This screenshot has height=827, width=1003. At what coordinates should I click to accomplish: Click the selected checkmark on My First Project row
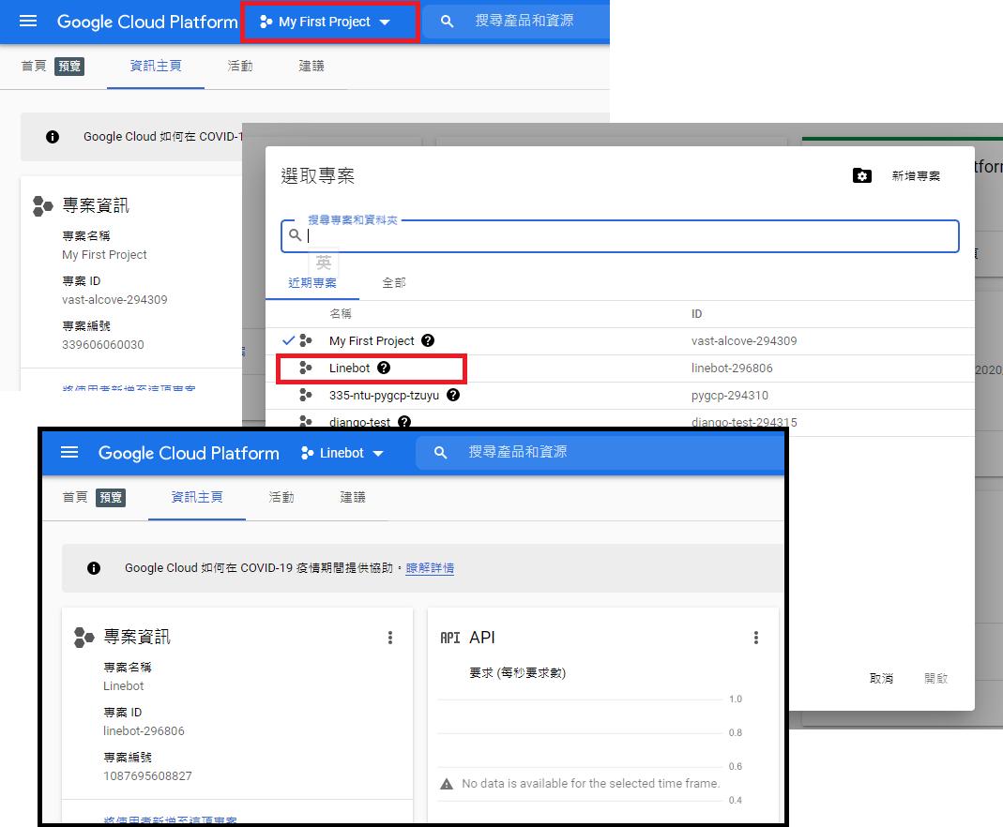coord(288,340)
